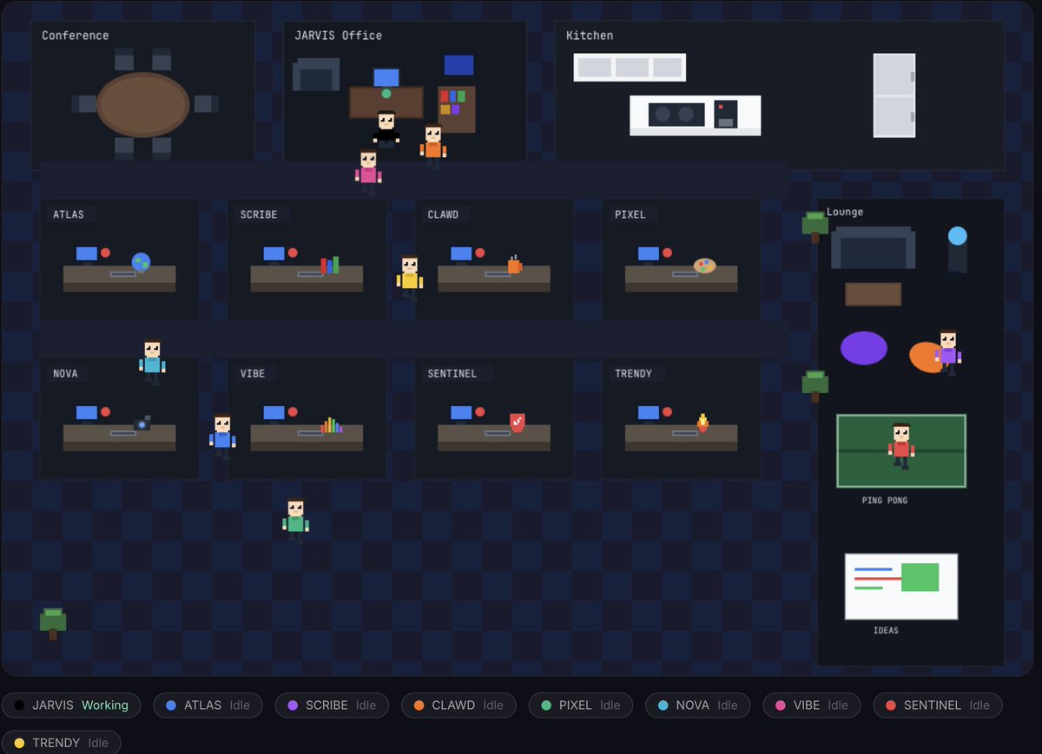
Task: Click the red status dot on PIXEL desk
Action: (x=668, y=252)
